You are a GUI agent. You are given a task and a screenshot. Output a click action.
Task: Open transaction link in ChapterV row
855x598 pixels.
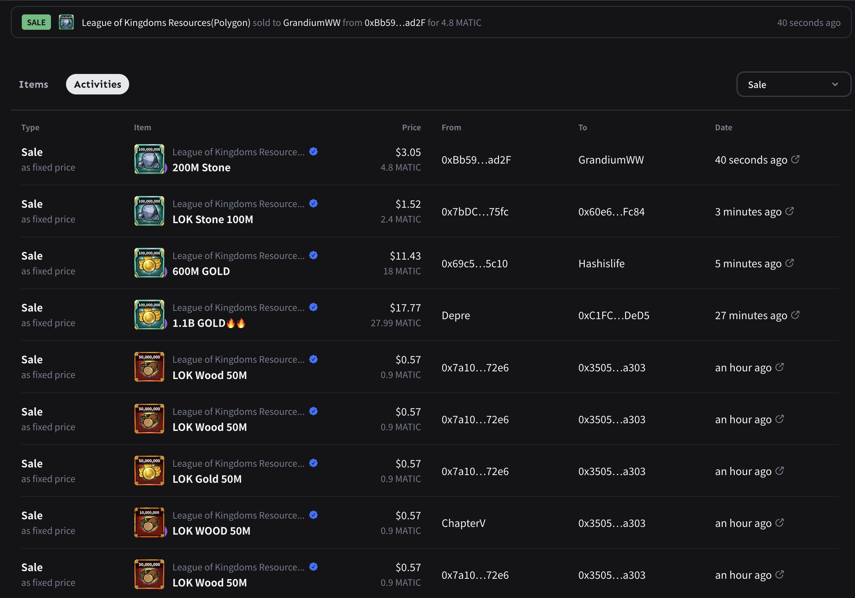(x=780, y=523)
